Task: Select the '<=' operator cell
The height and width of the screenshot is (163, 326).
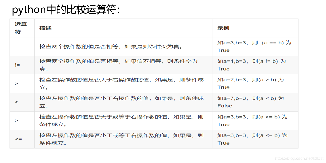Action: click(22, 139)
